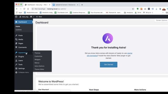Open the Analytics bookmark folder
This screenshot has height=94, width=168.
[x=128, y=13]
